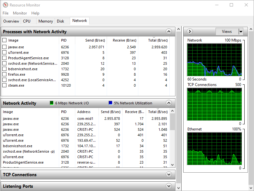Check the javaw.exe process checkbox
Viewport: 254px width, 191px height.
click(5, 47)
